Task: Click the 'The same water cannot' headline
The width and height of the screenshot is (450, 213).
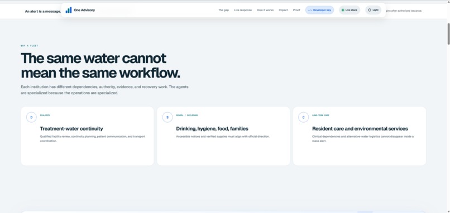Action: (x=94, y=59)
